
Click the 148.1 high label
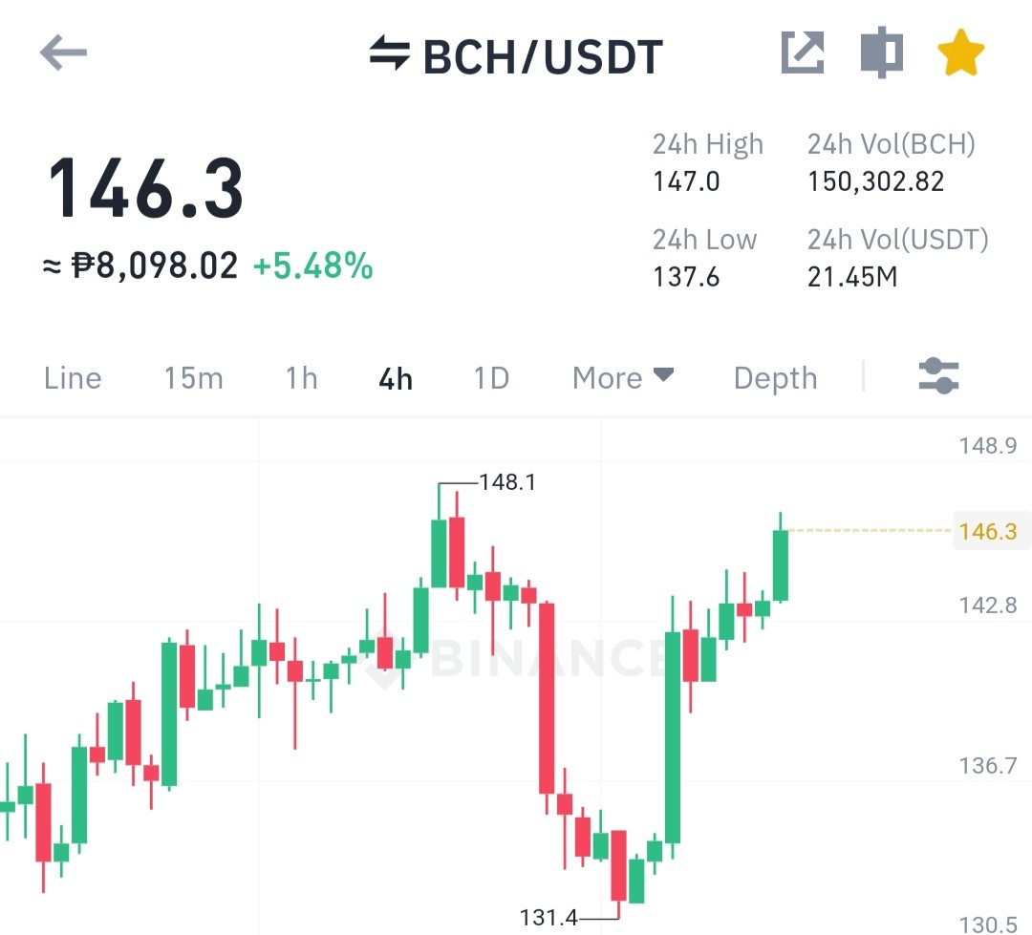pyautogui.click(x=507, y=482)
